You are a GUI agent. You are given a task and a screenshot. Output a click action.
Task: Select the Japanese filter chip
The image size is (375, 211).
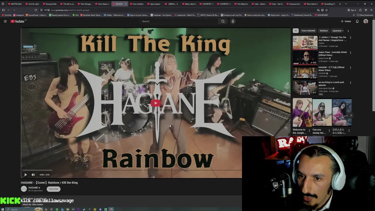tap(338, 30)
